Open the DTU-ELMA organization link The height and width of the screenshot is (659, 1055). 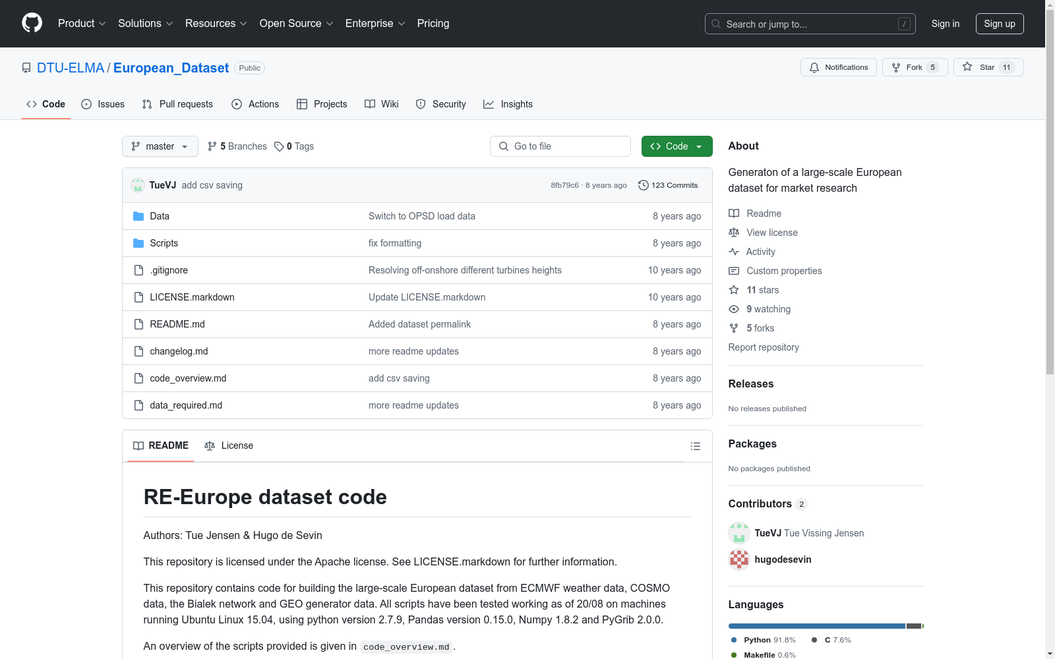click(71, 68)
